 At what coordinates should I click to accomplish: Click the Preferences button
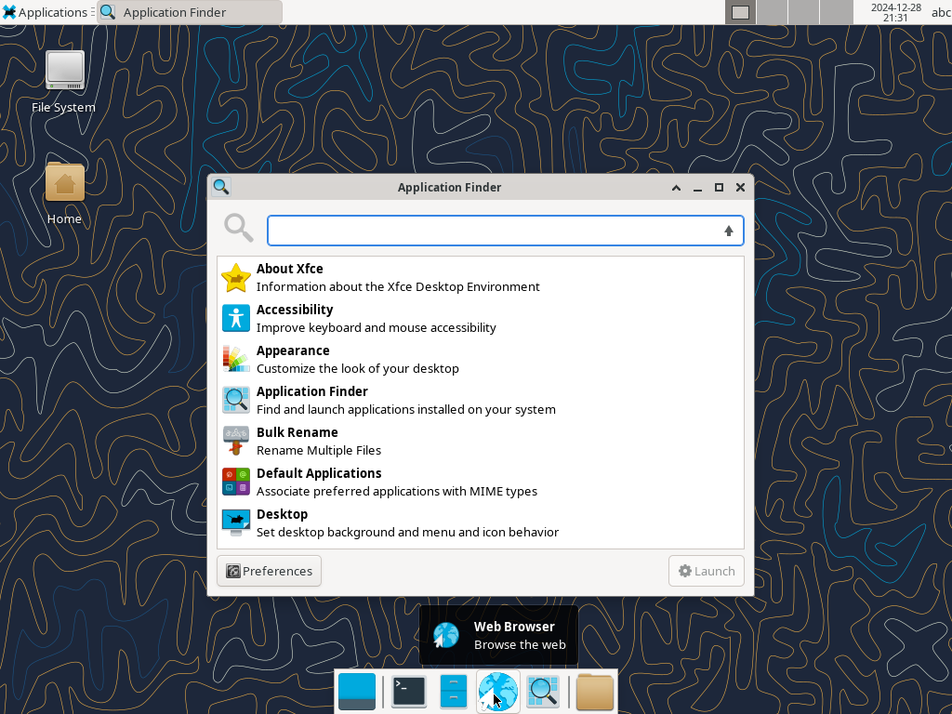[x=269, y=571]
